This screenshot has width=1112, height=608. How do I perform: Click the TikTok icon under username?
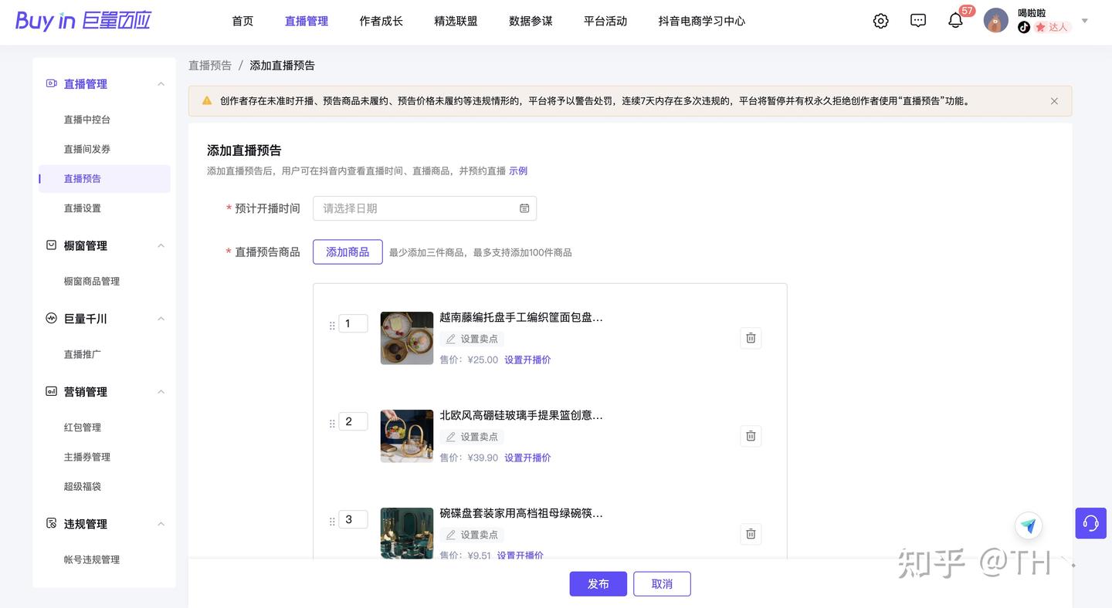(x=1024, y=27)
